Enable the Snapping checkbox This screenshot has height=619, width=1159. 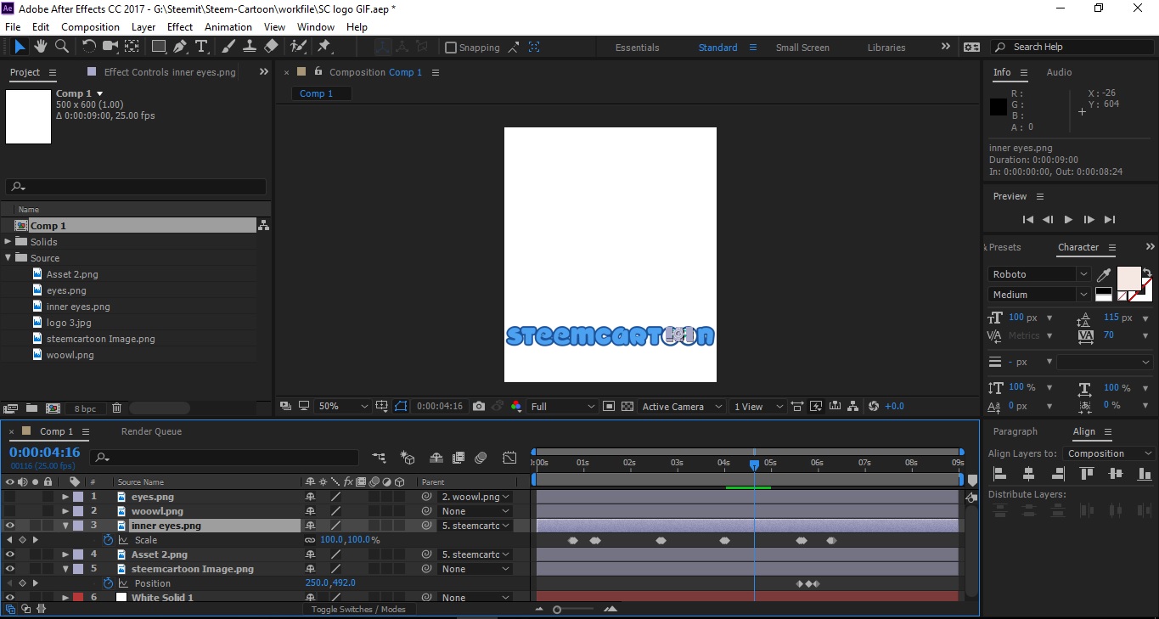pos(451,48)
